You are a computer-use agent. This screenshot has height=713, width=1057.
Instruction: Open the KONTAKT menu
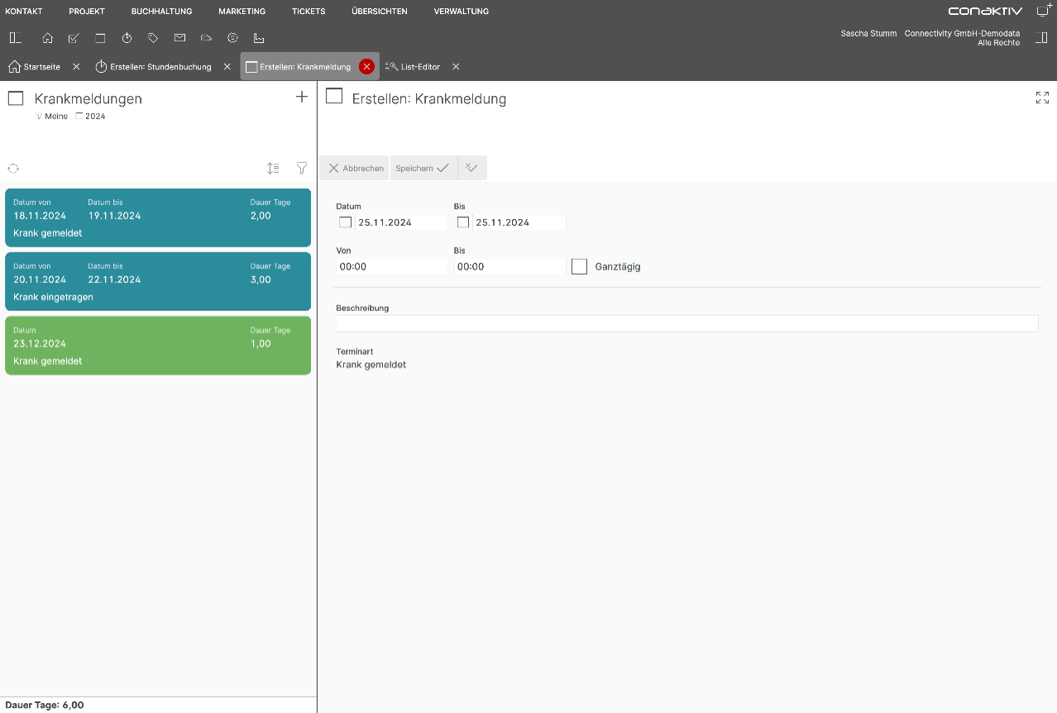[x=24, y=12]
